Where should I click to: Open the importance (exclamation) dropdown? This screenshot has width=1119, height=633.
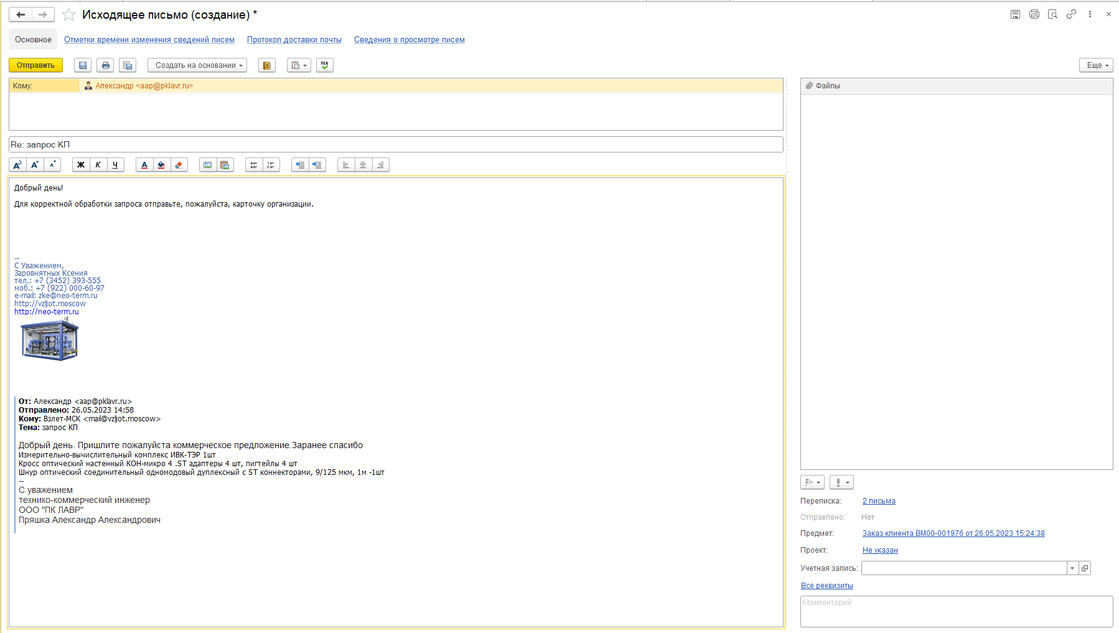click(841, 482)
